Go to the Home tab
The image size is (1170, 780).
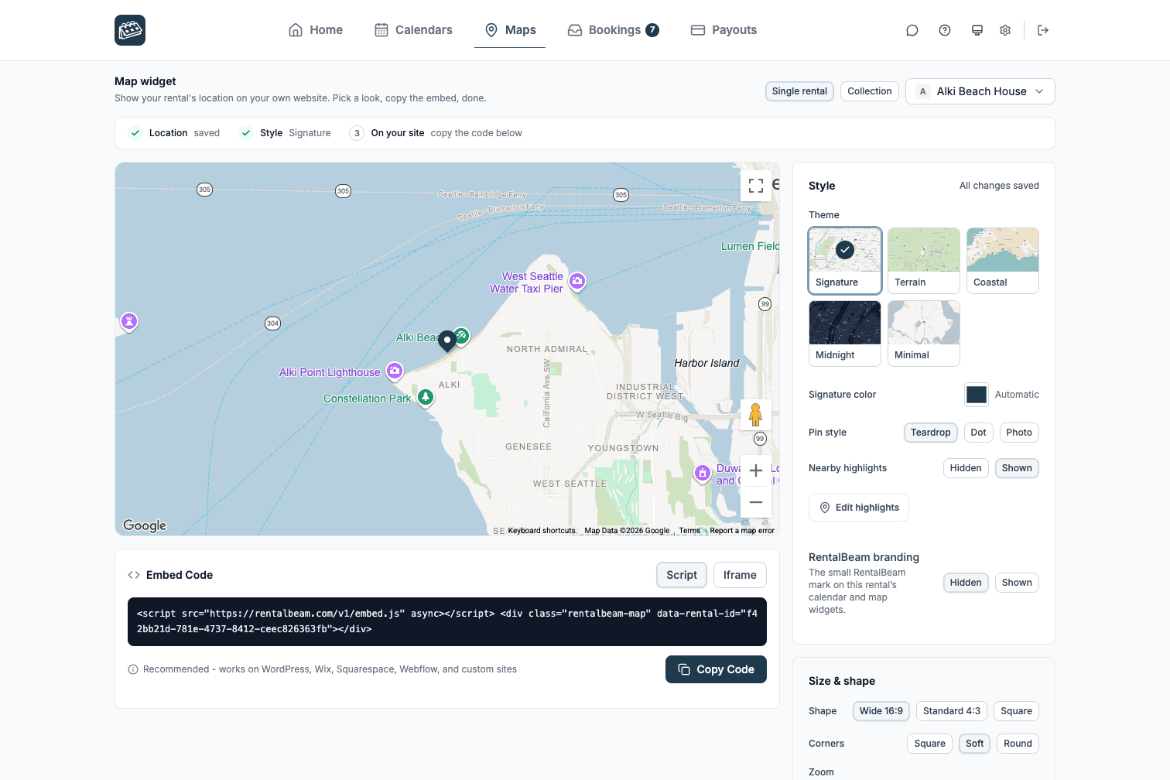(x=315, y=30)
